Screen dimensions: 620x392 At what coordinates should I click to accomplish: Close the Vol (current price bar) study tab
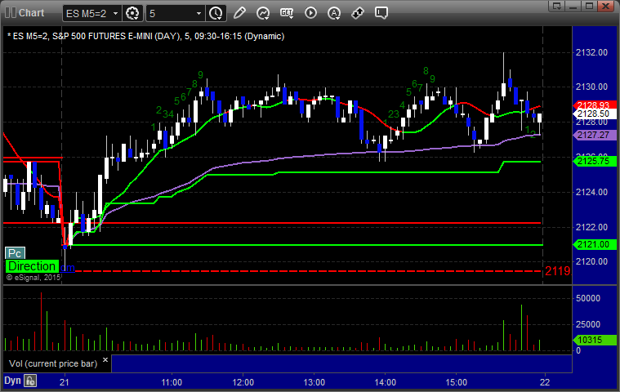(x=105, y=360)
